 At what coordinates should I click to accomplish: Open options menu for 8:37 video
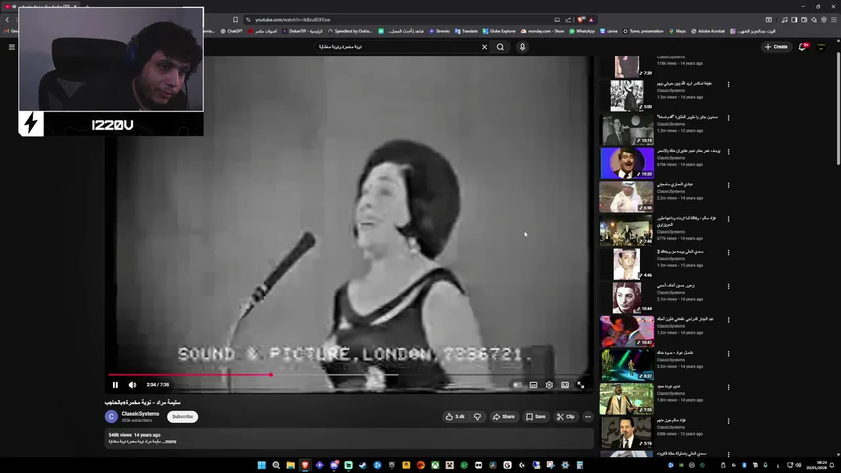pos(728,353)
